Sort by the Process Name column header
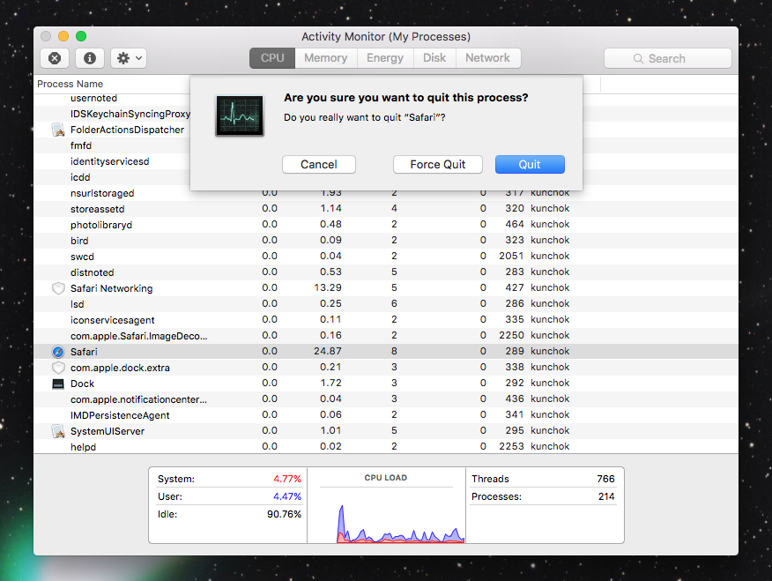Image resolution: width=772 pixels, height=581 pixels. coord(70,84)
